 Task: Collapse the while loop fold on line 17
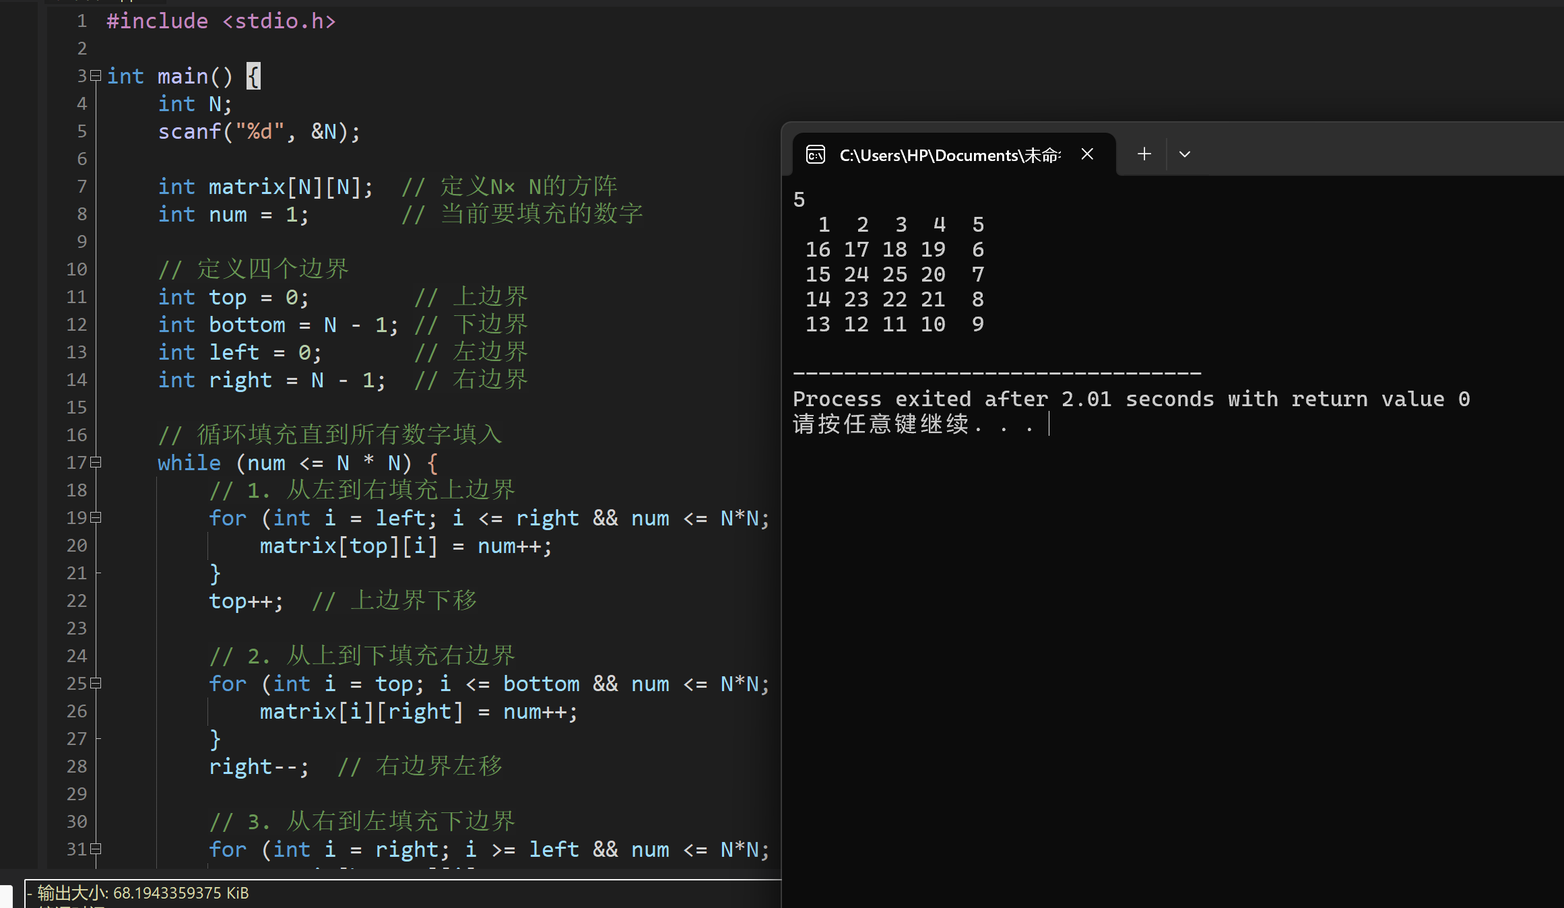click(x=96, y=462)
